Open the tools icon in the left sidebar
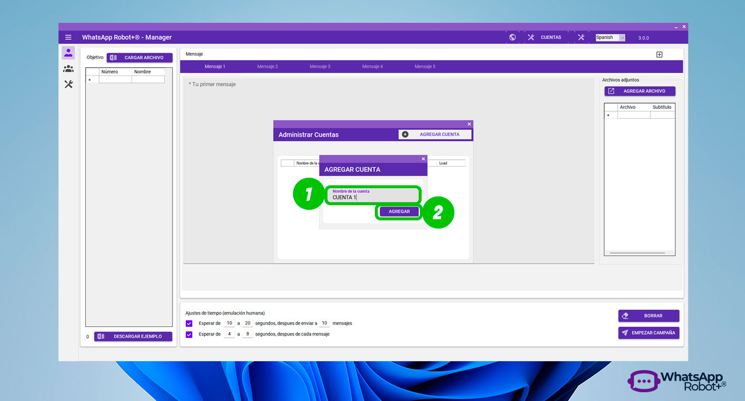745x401 pixels. pos(68,84)
